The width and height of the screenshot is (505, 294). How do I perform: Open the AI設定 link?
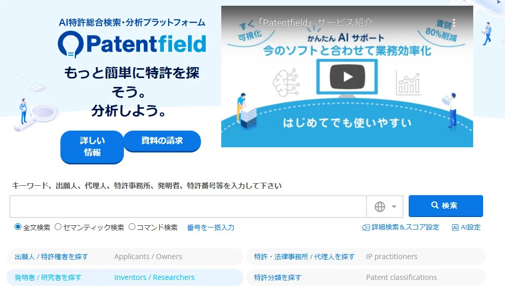point(466,227)
